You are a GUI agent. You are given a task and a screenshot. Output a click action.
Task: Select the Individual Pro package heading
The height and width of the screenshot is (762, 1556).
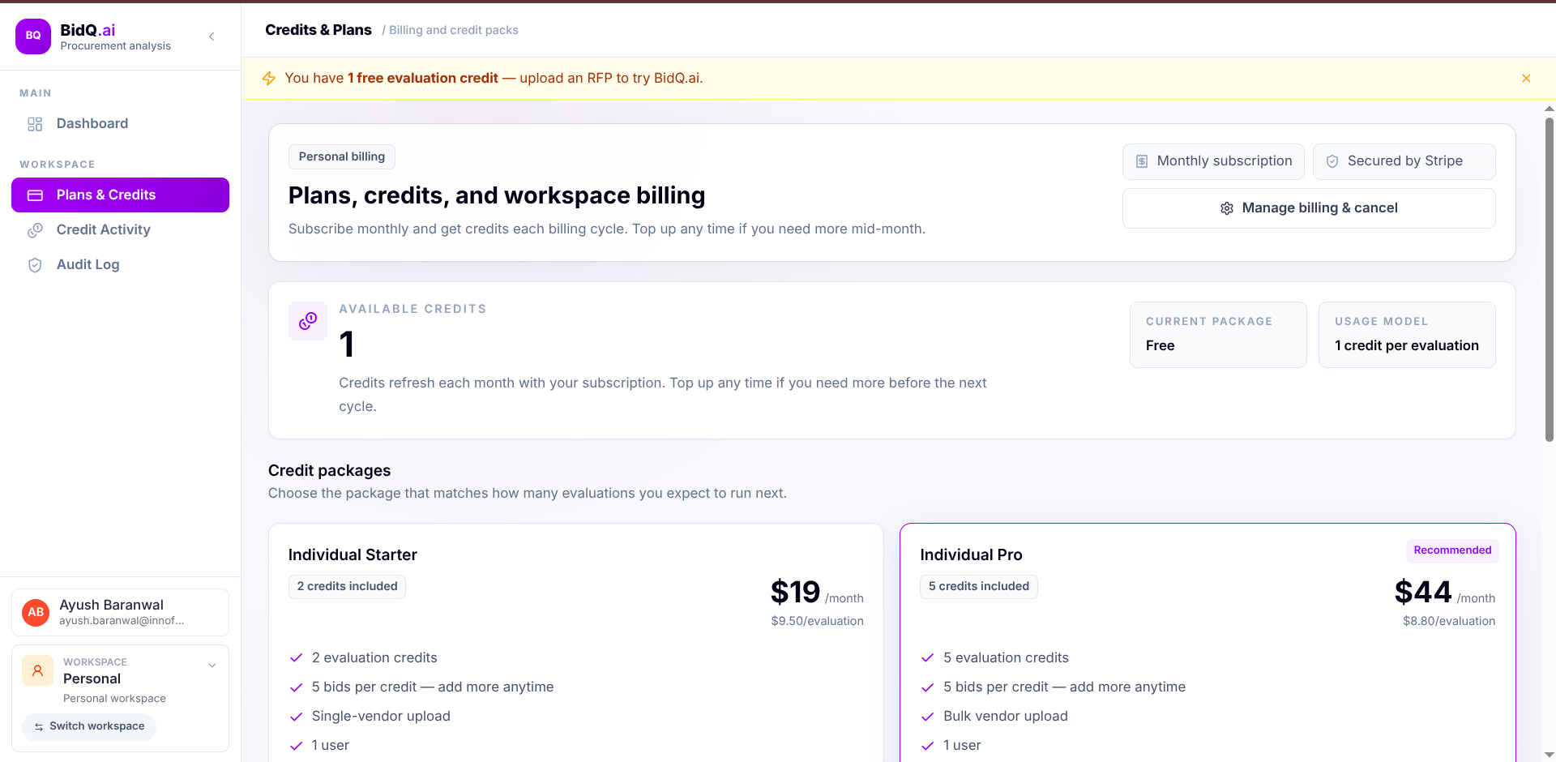[x=971, y=555]
